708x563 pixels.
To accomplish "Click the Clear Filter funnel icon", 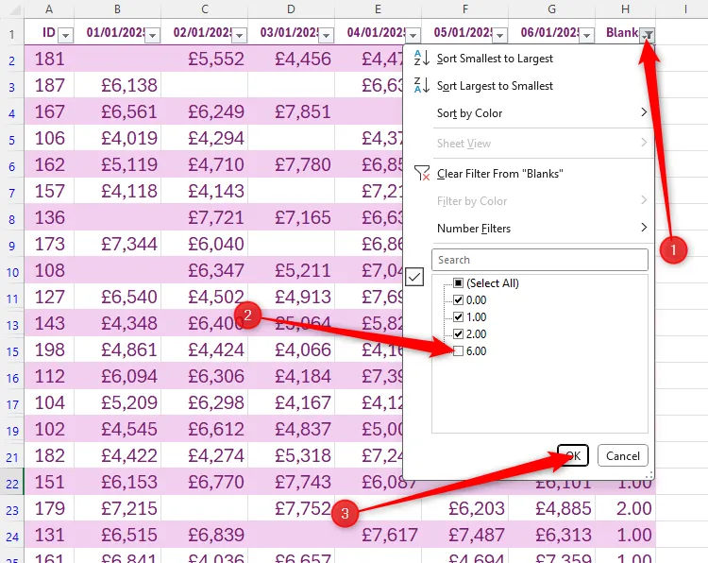I will tap(421, 174).
